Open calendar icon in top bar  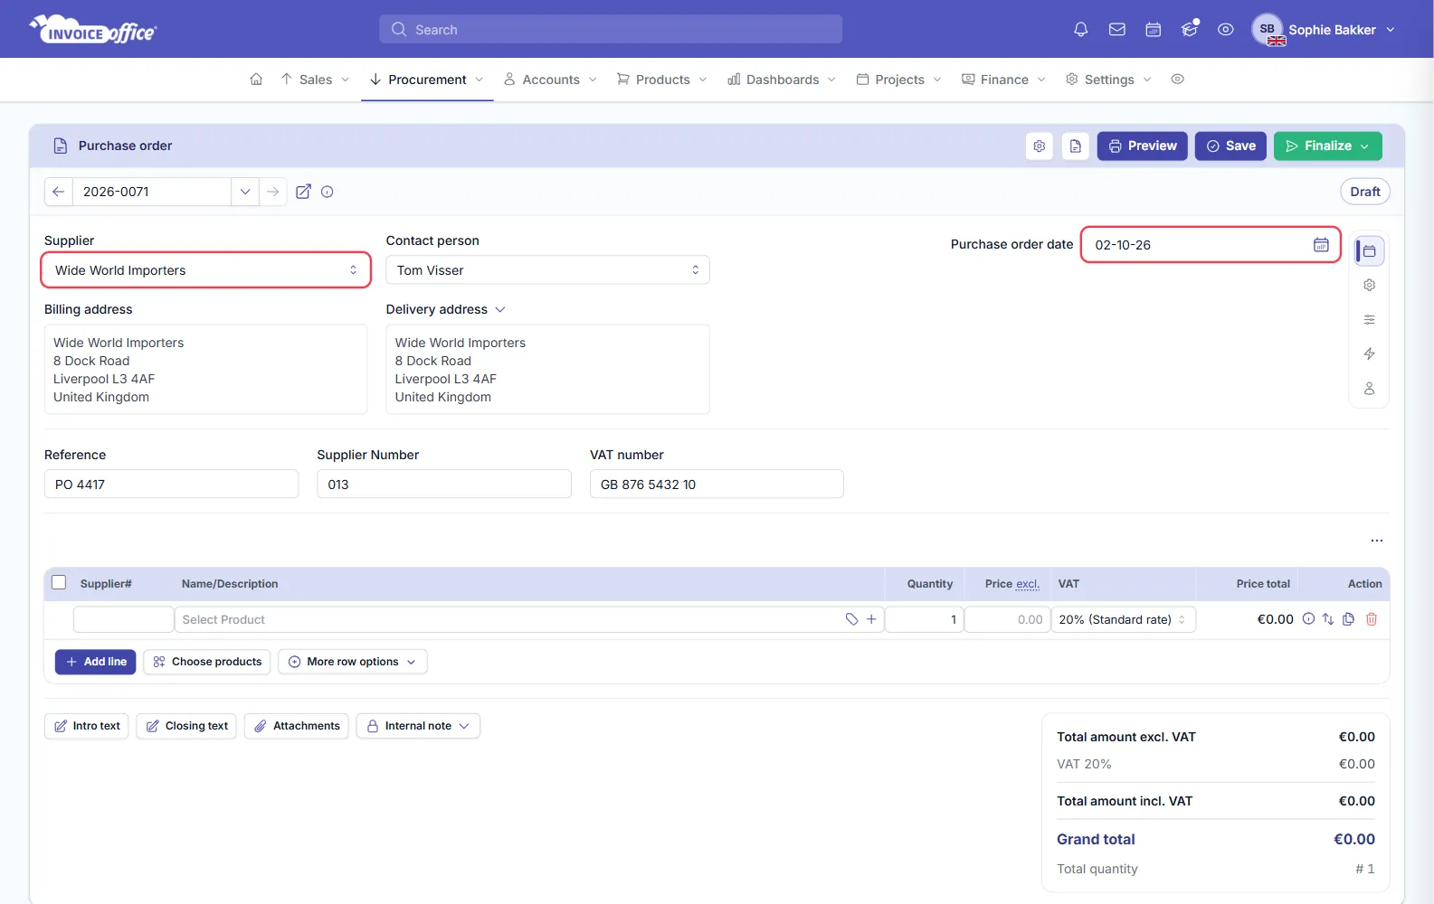1154,30
